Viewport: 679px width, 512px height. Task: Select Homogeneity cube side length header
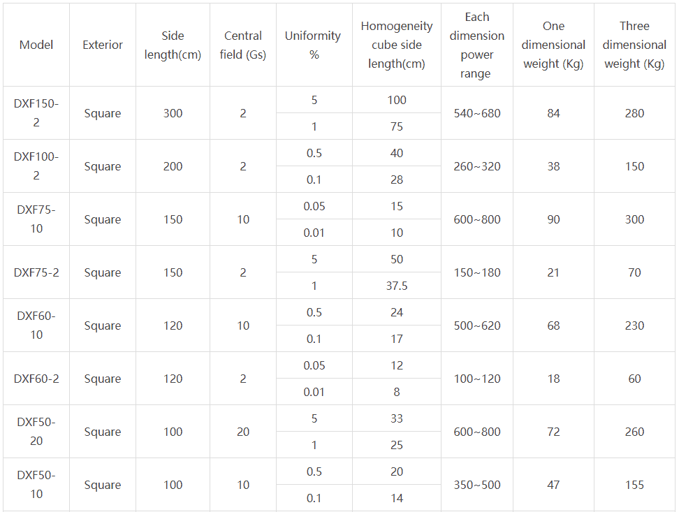(397, 45)
